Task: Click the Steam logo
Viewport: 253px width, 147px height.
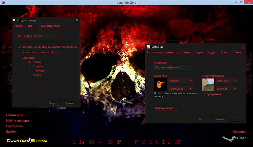Action: coord(234,138)
